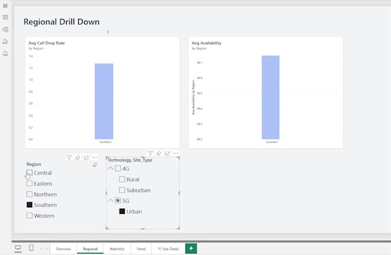
Task: Click the Region slicer header label
Action: click(x=34, y=164)
